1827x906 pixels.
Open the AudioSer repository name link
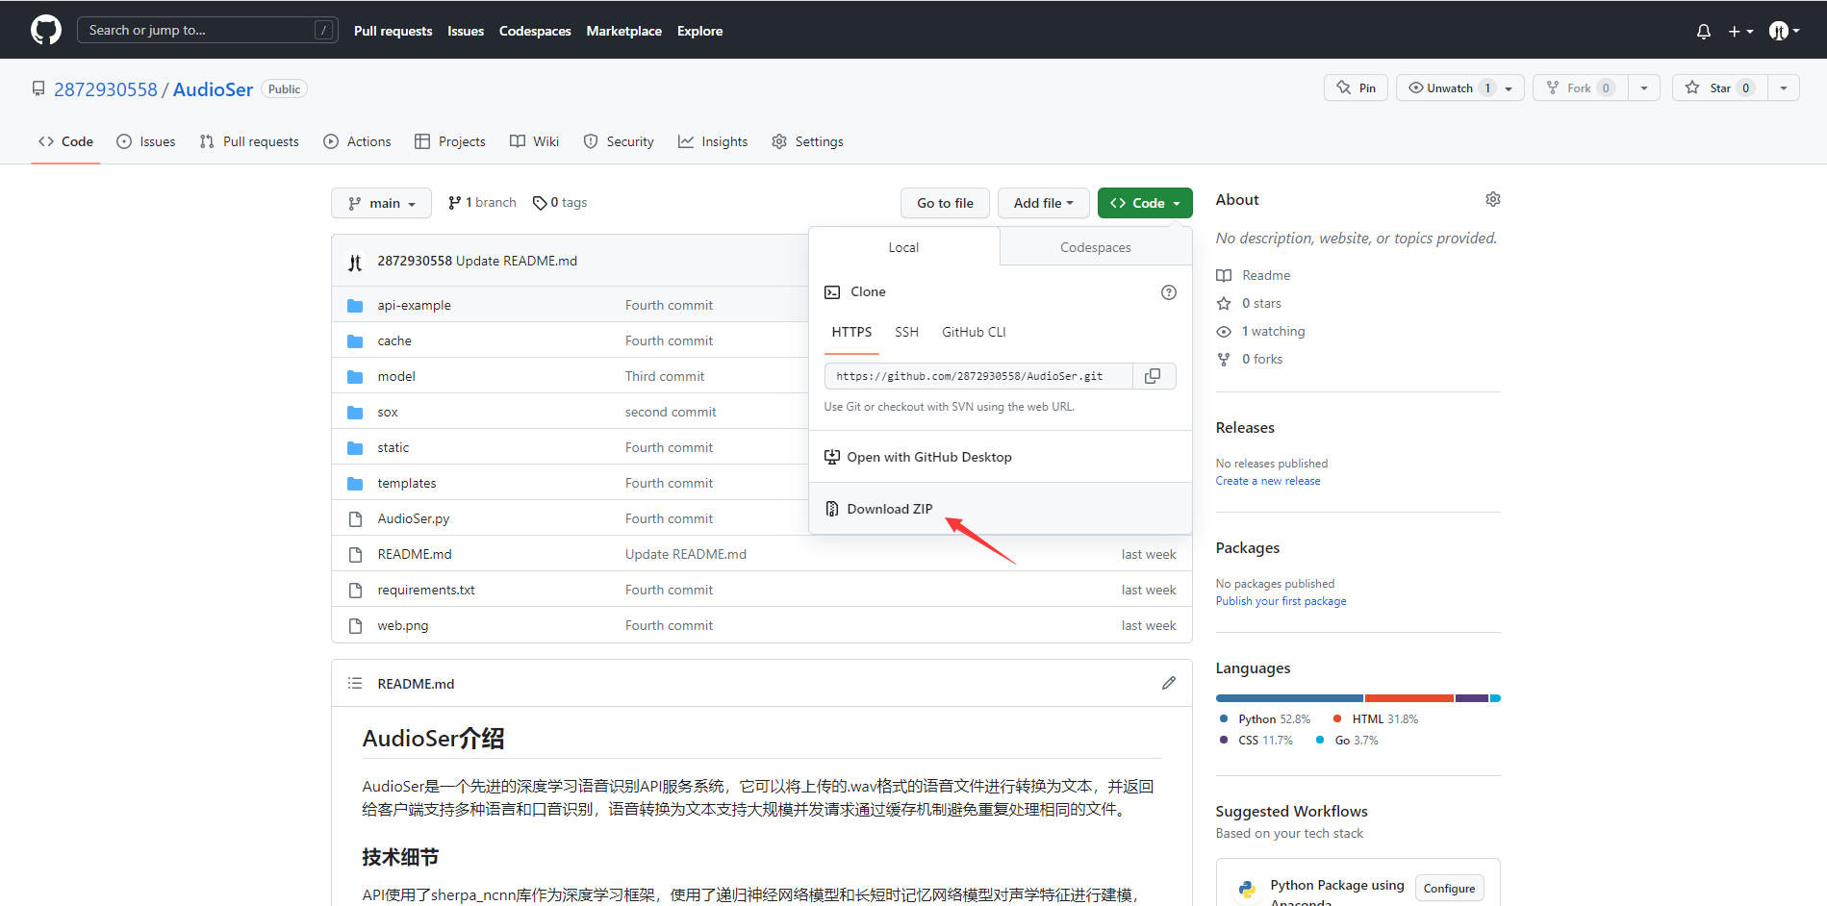coord(213,89)
